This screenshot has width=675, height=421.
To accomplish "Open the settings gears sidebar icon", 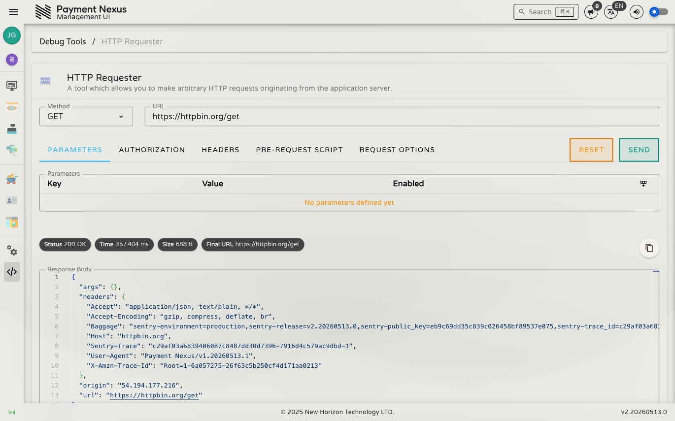I will pos(12,251).
